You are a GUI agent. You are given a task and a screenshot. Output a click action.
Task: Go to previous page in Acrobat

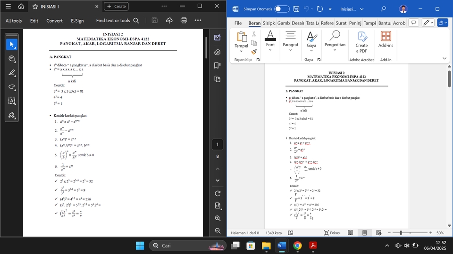[x=218, y=169]
